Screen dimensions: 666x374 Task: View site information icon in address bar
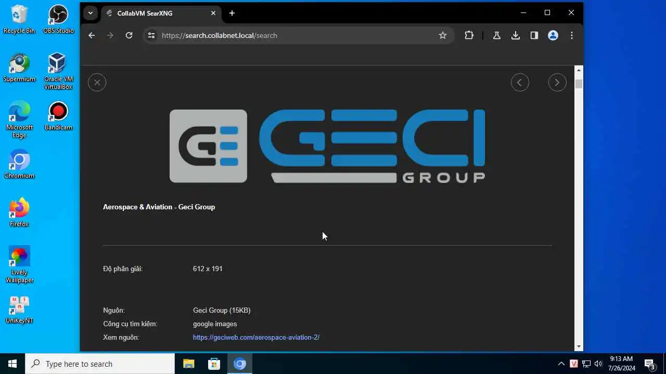pyautogui.click(x=151, y=35)
